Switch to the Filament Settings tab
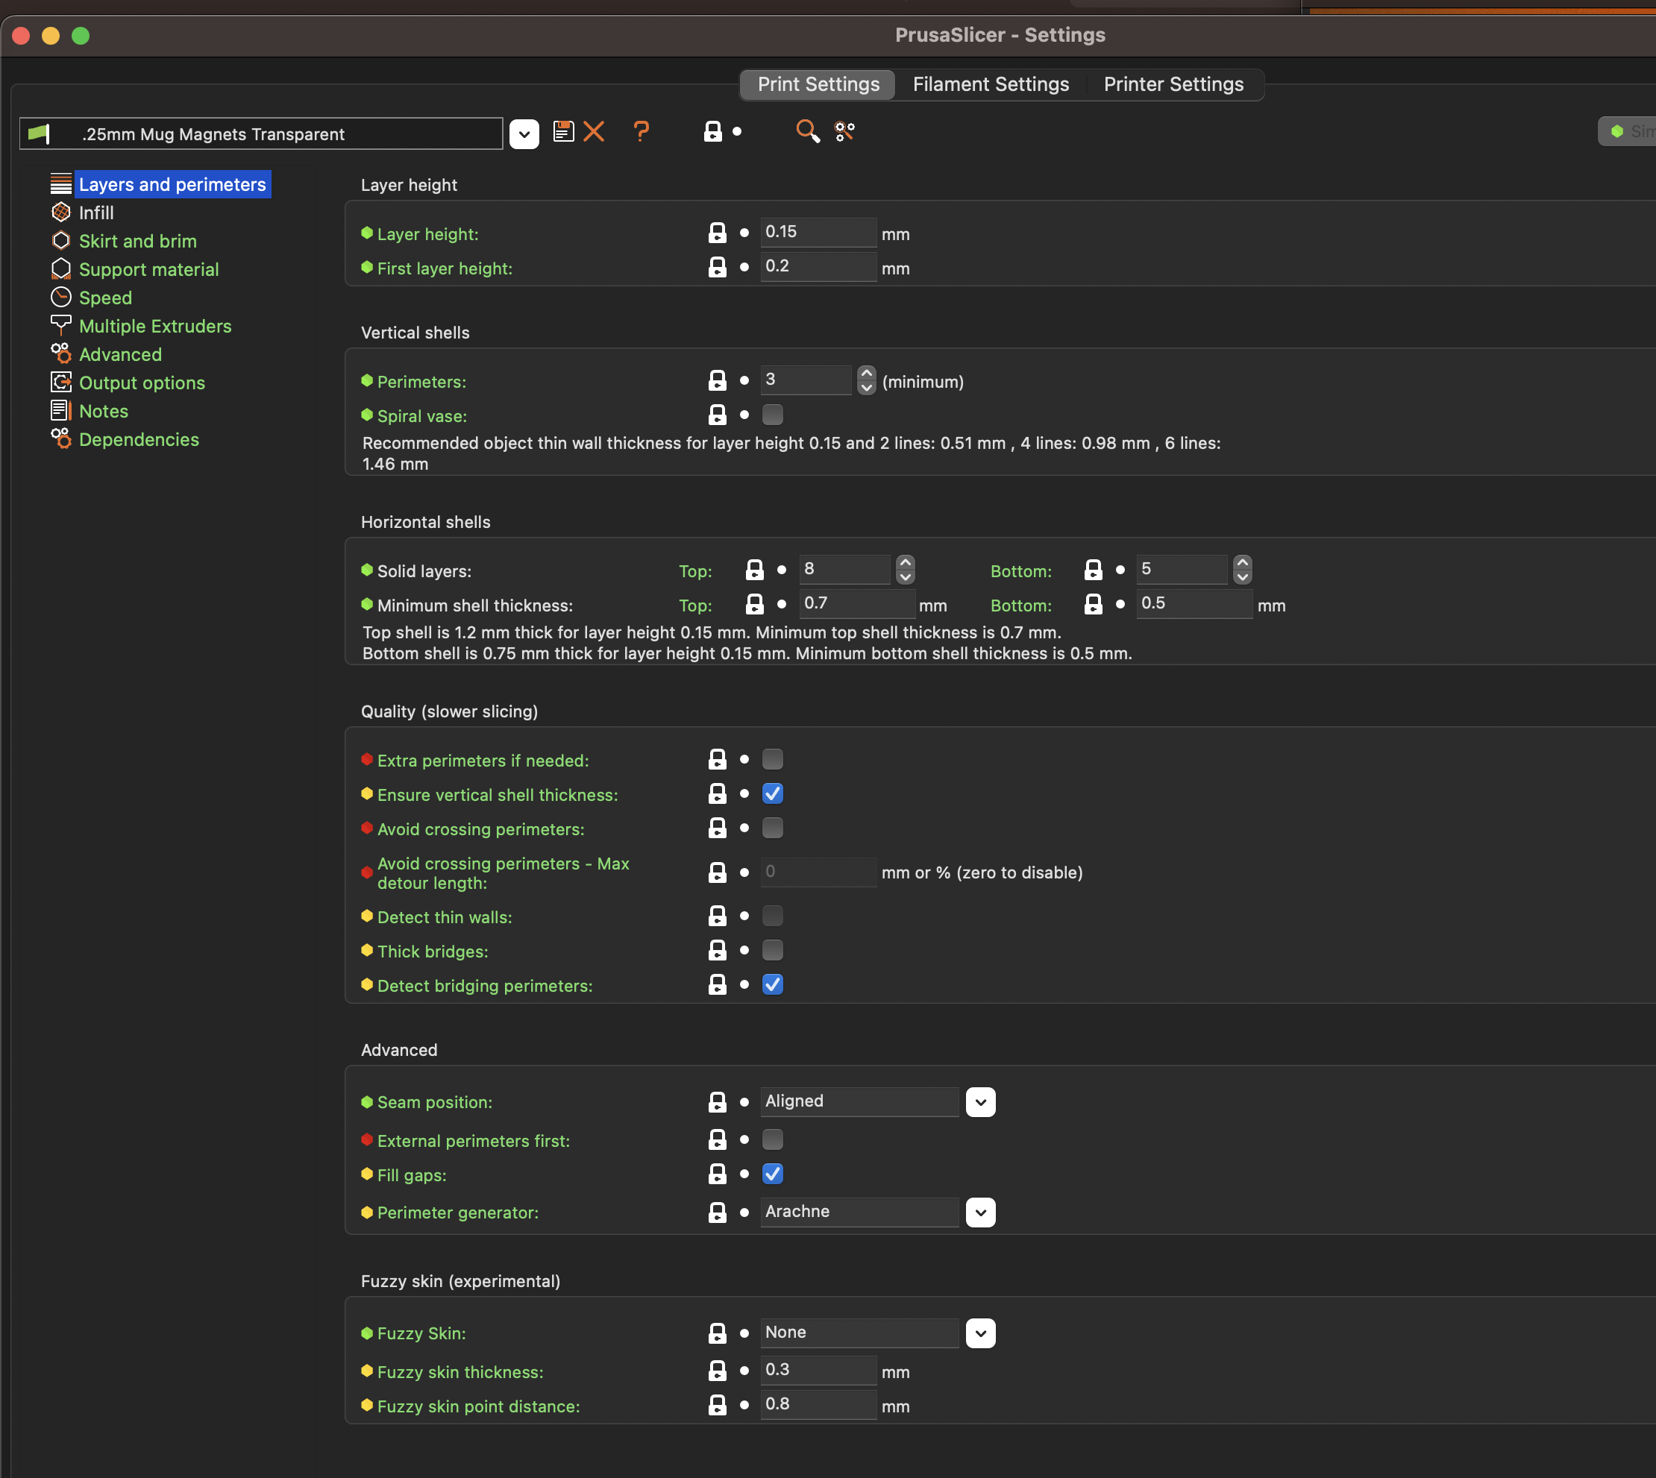 coord(990,84)
